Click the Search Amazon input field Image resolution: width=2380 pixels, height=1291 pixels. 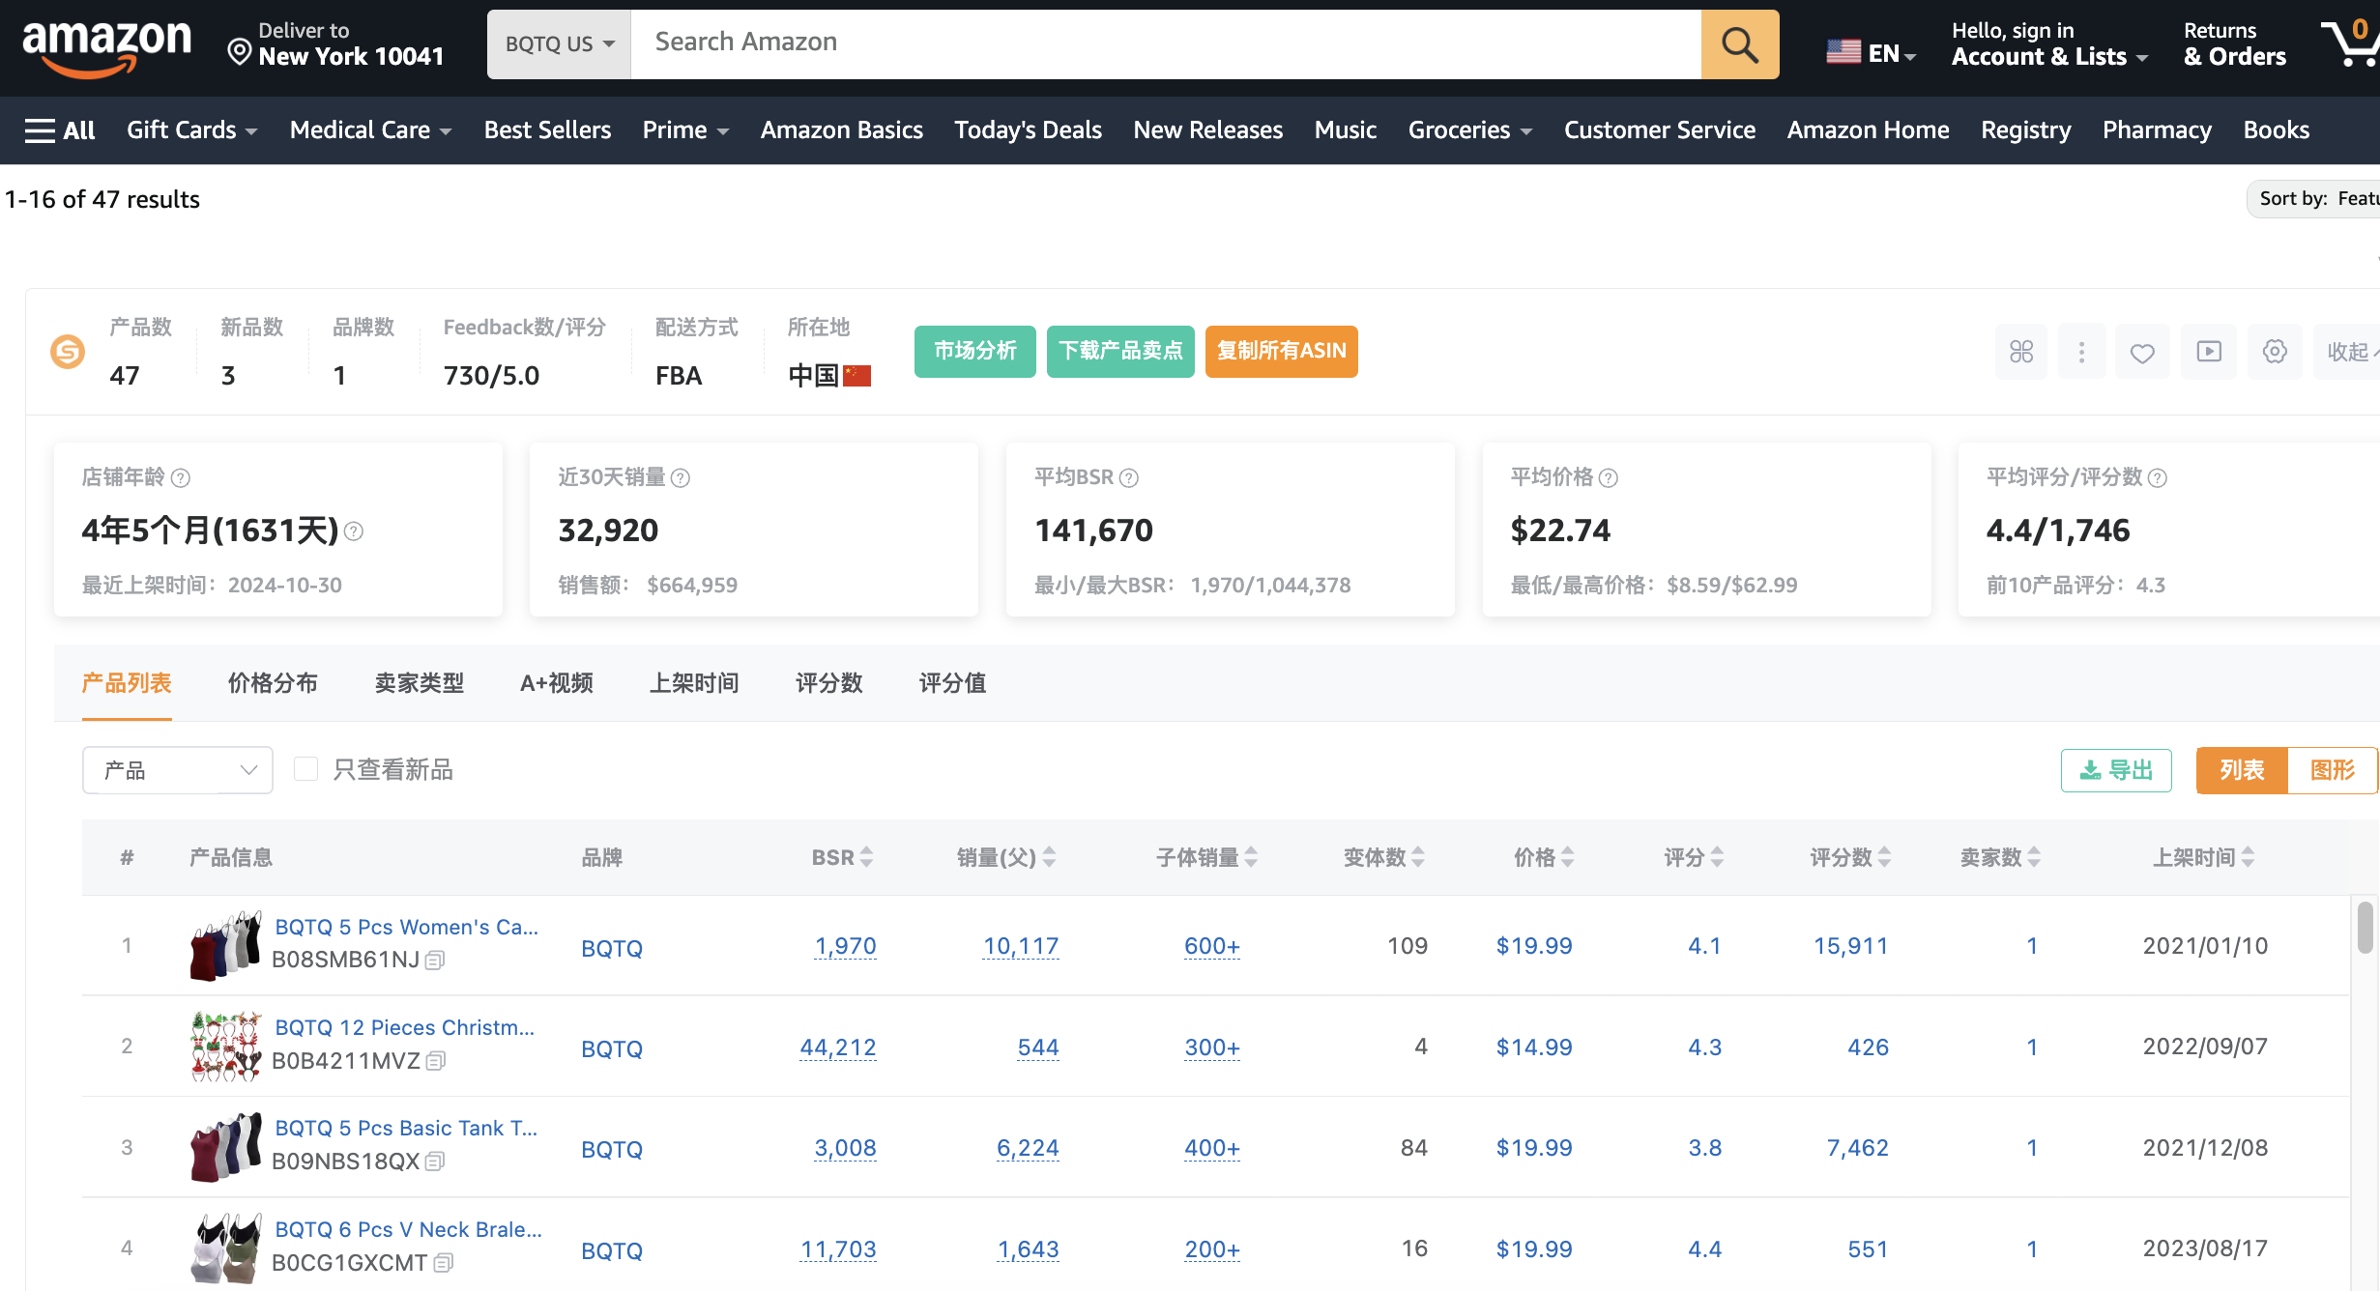pos(1166,44)
